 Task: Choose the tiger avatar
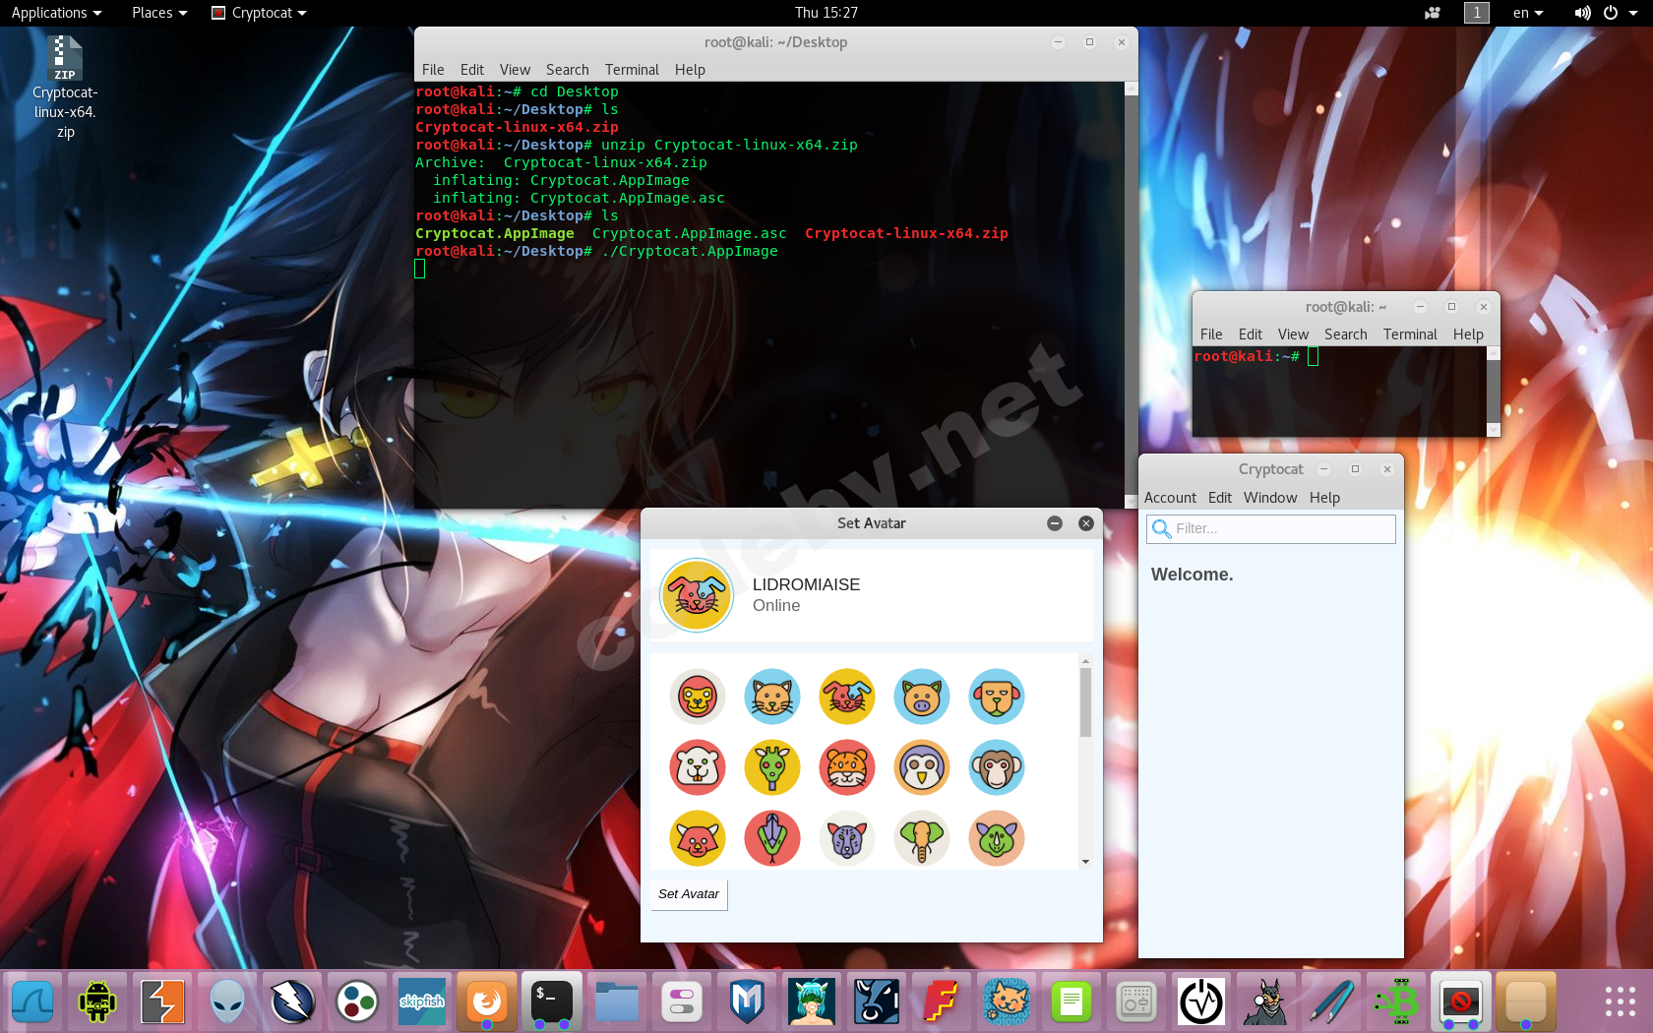tap(847, 767)
